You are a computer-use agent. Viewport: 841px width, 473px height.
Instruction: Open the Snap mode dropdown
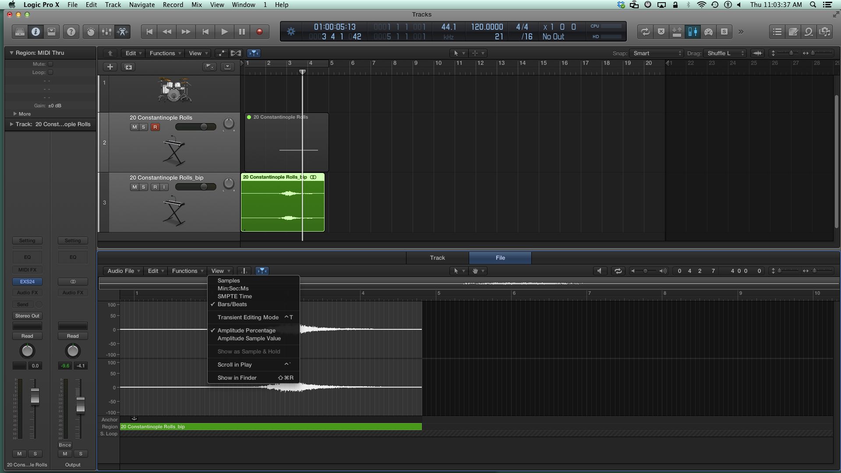pyautogui.click(x=656, y=53)
